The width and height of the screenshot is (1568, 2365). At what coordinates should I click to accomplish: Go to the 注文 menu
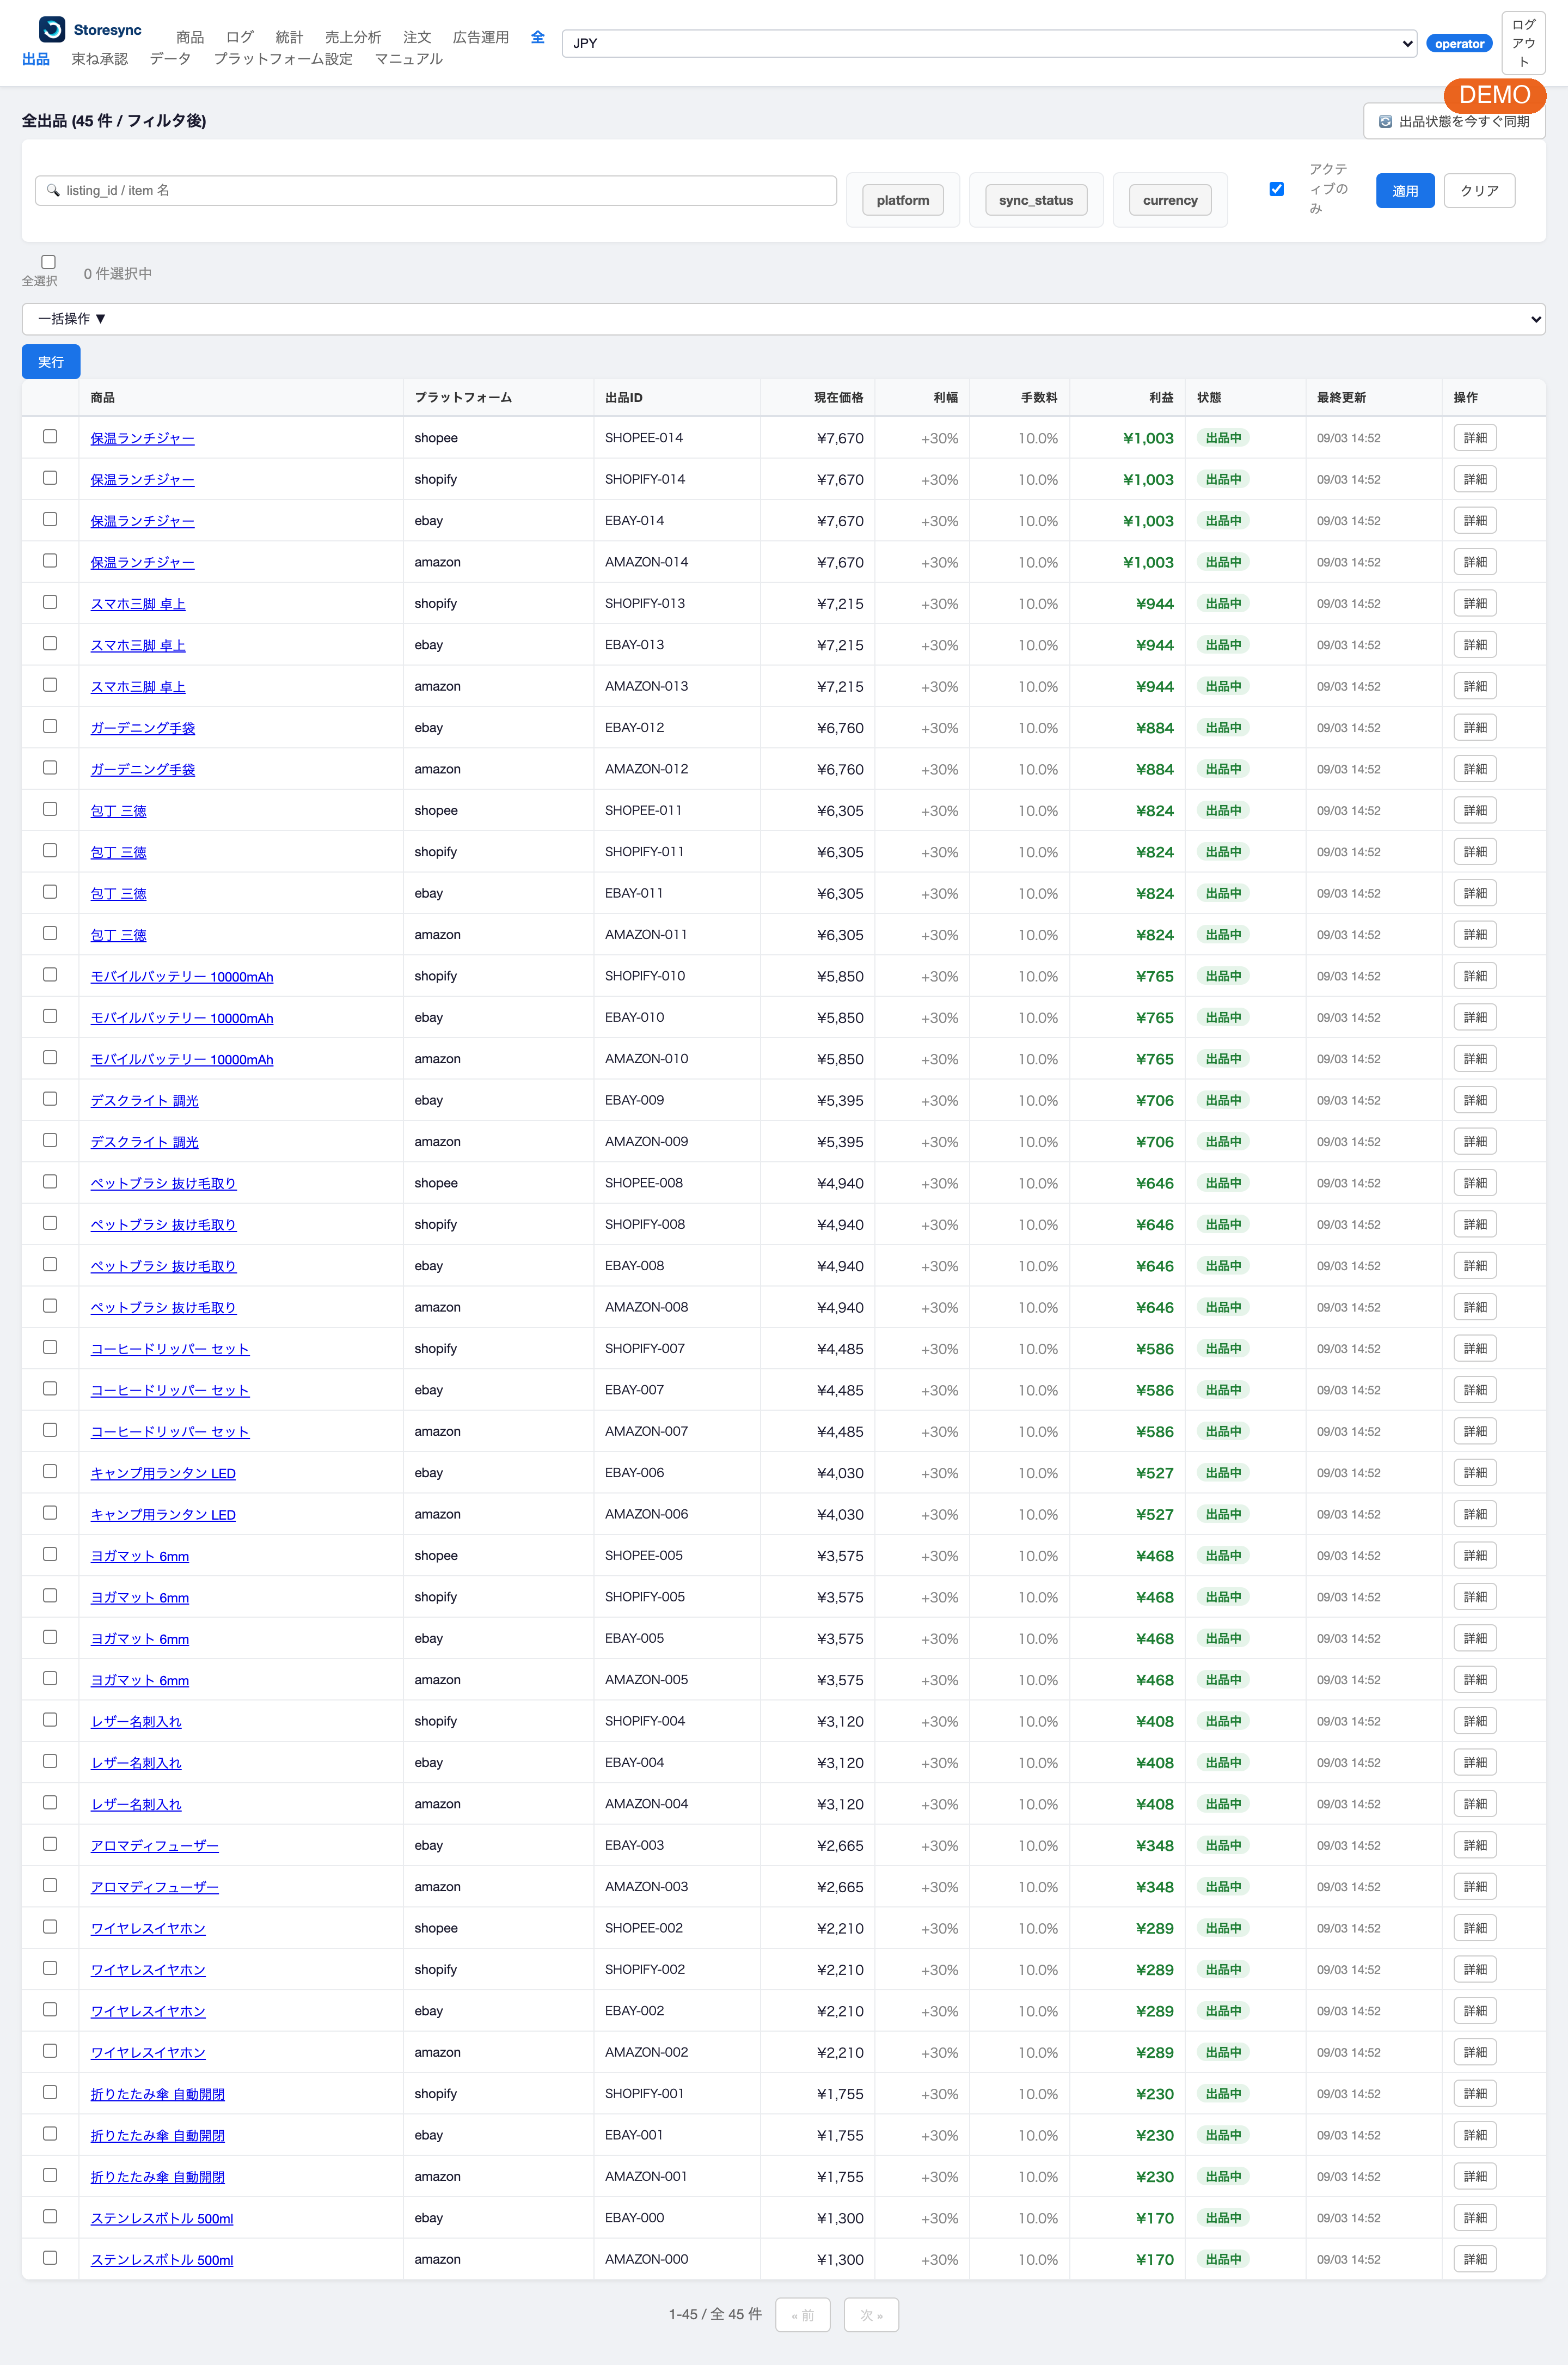click(417, 37)
